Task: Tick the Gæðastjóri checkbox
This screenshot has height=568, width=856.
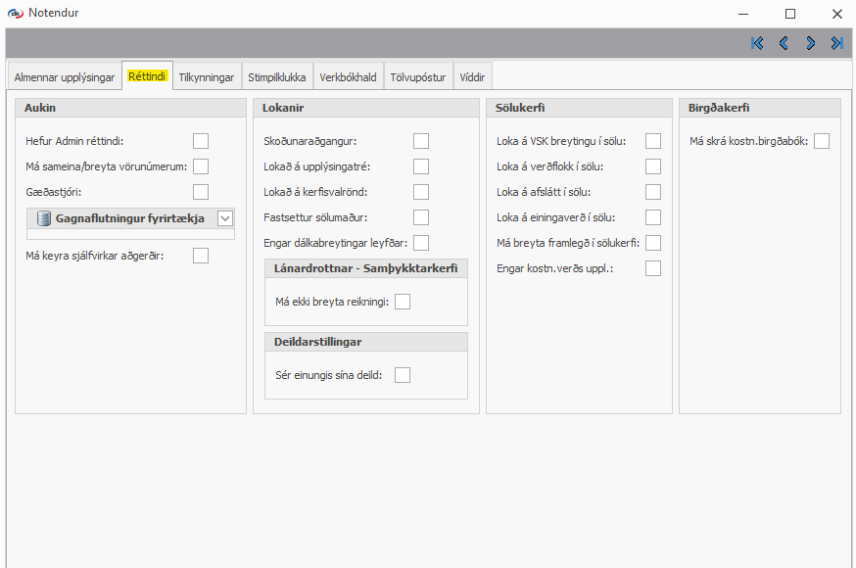Action: (201, 192)
